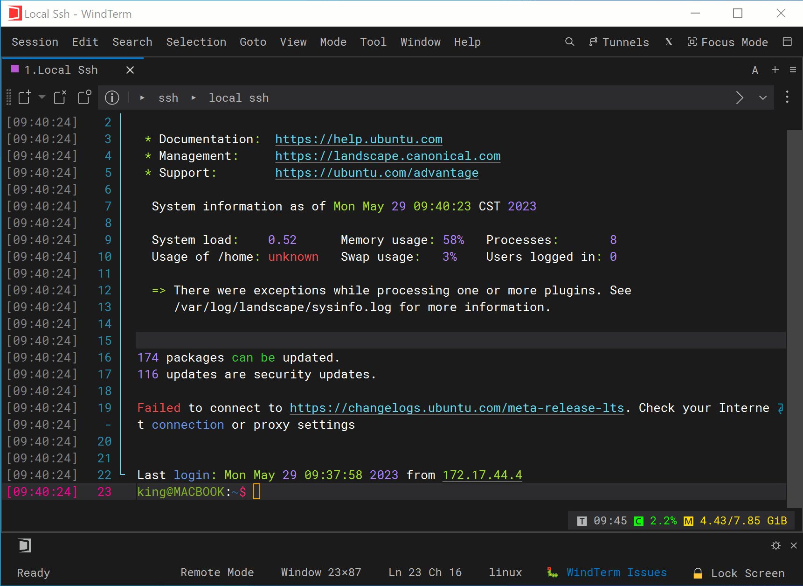Clone the current session
The image size is (803, 586).
[84, 97]
